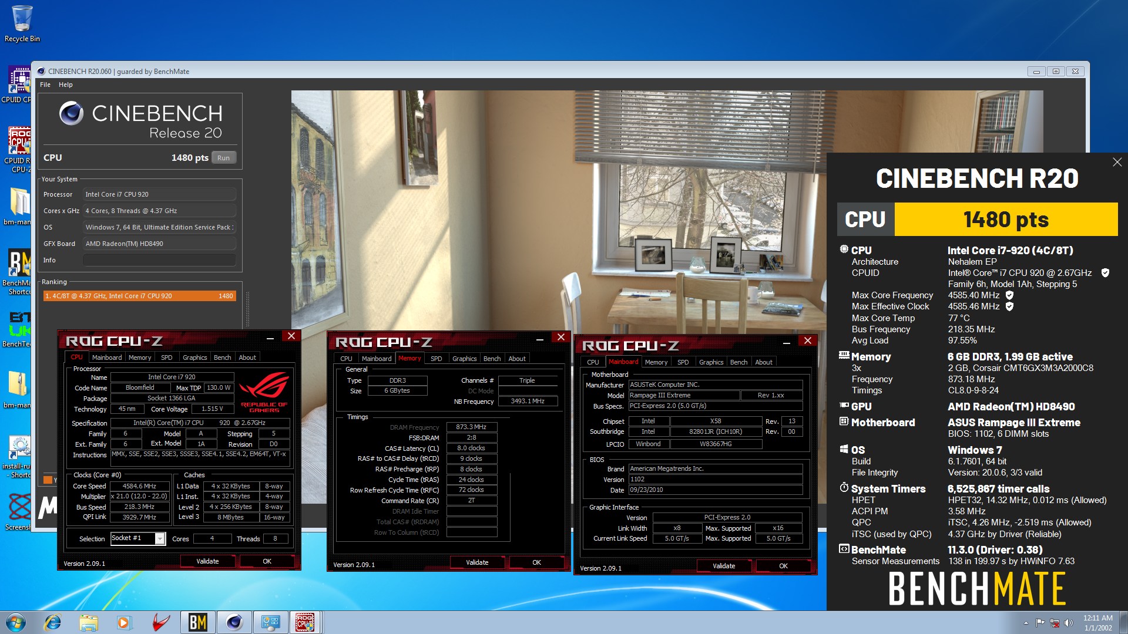Open the Recycle Bin desktop icon
Screen dimensions: 1128x634
coord(22,24)
